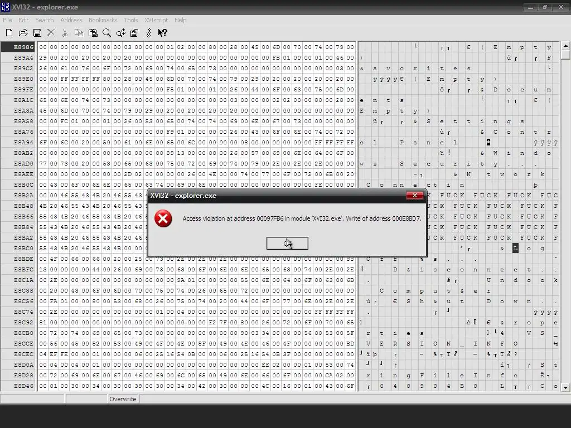571x428 pixels.
Task: Select address row E8D46
Action: [x=19, y=386]
